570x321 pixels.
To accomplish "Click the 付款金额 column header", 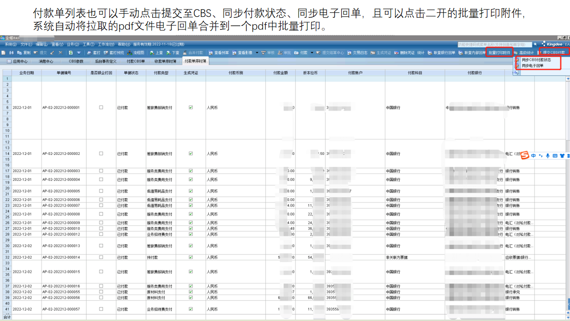I will point(280,72).
